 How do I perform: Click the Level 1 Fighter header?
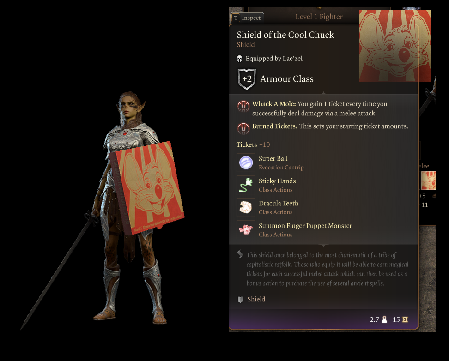click(319, 17)
